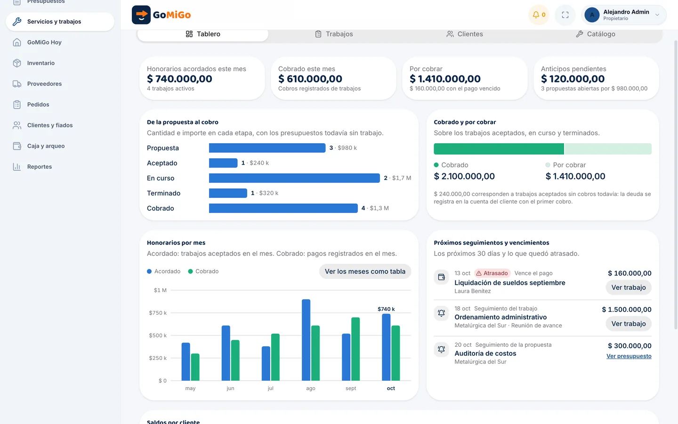The width and height of the screenshot is (678, 424).
Task: Click the truck icon next to Proveedores
Action: click(17, 84)
